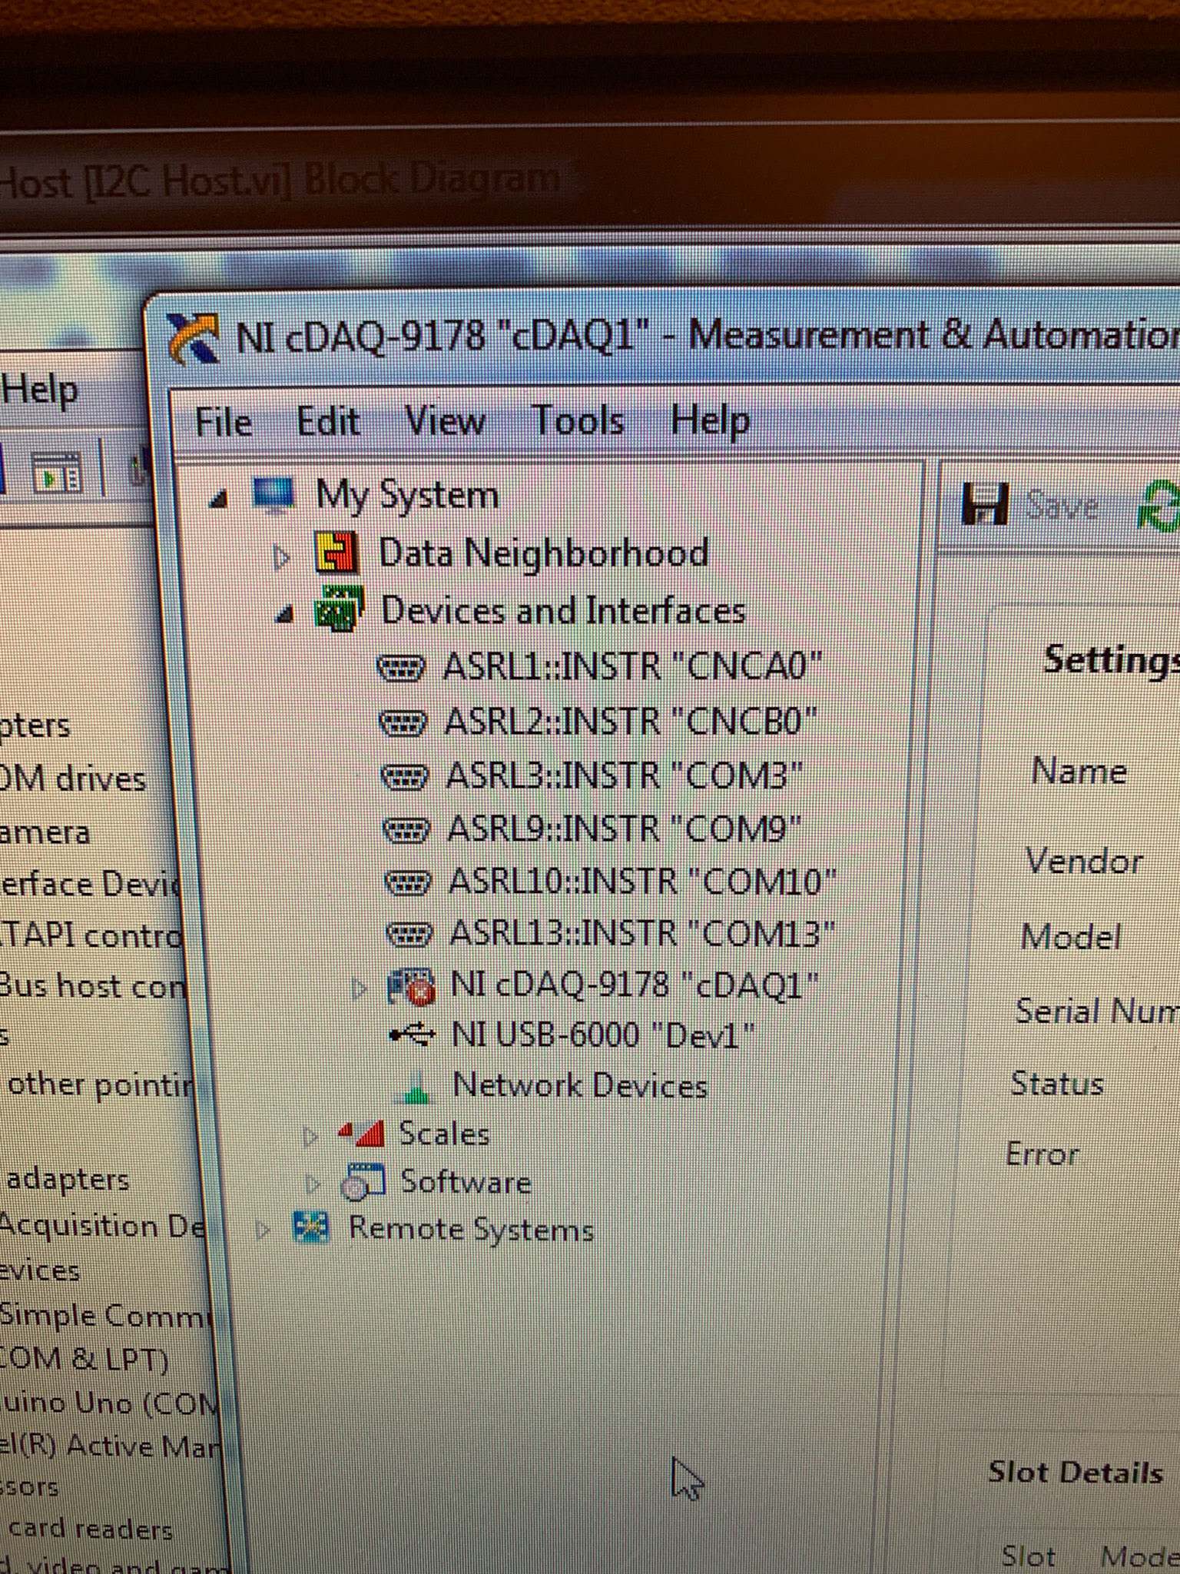This screenshot has height=1574, width=1180.
Task: Click "OM drives" entry in background window
Action: tap(73, 779)
